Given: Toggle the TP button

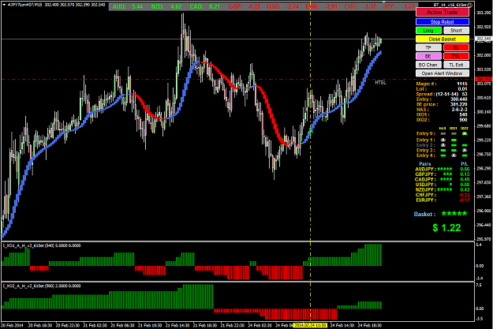Looking at the screenshot, I should point(428,47).
